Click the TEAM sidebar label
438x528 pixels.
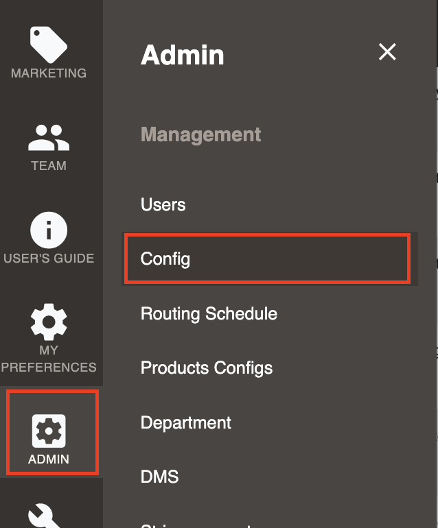pyautogui.click(x=49, y=166)
